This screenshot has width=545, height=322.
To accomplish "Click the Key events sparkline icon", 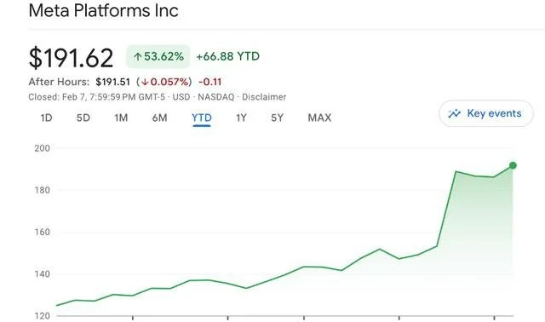I will tap(454, 113).
